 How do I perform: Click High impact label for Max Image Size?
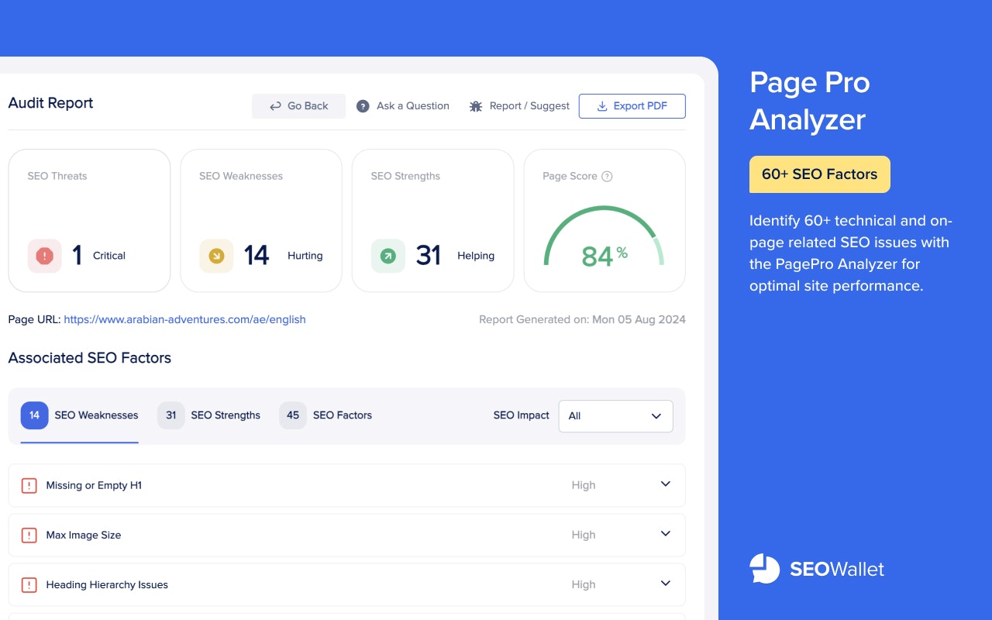tap(584, 535)
